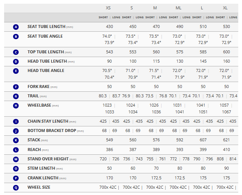Click the FORK RAKE row label

coord(38,87)
